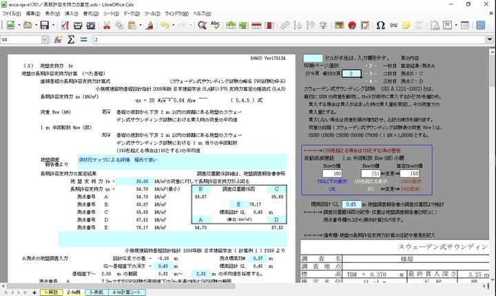Cut selection with the scissors icon
The height and width of the screenshot is (296, 496).
tap(107, 25)
